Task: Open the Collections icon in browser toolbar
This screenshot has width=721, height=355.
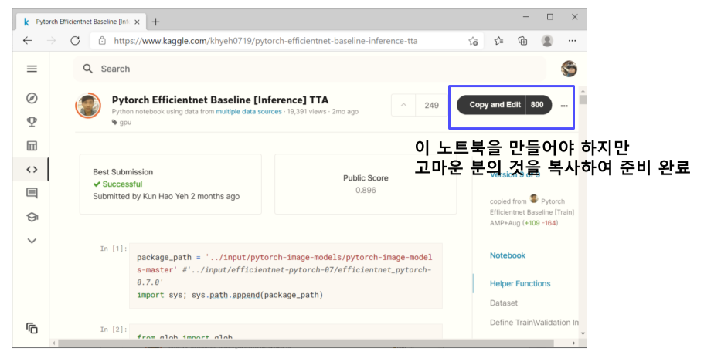Action: point(523,41)
